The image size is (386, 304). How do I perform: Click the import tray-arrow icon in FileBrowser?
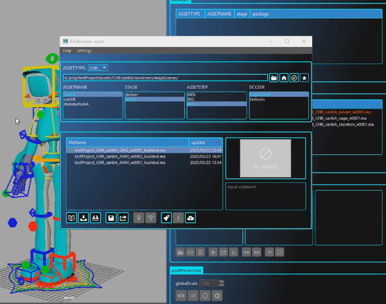[x=84, y=218]
